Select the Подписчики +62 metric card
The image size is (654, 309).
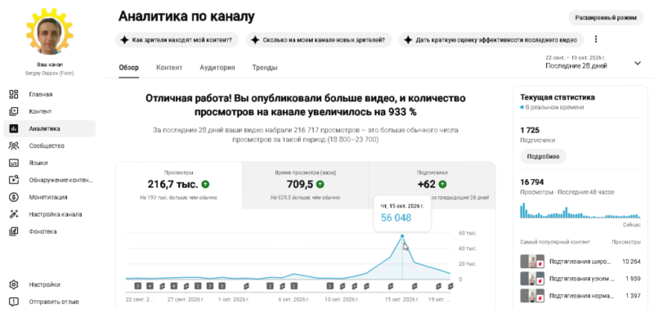432,185
